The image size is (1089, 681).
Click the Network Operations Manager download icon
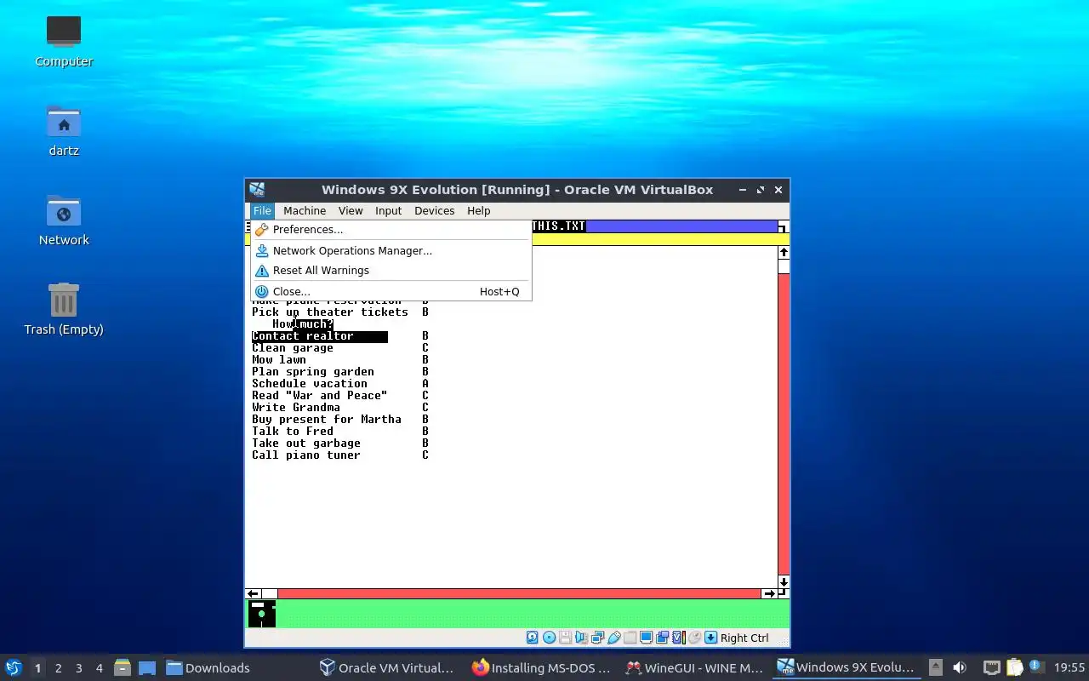point(262,251)
